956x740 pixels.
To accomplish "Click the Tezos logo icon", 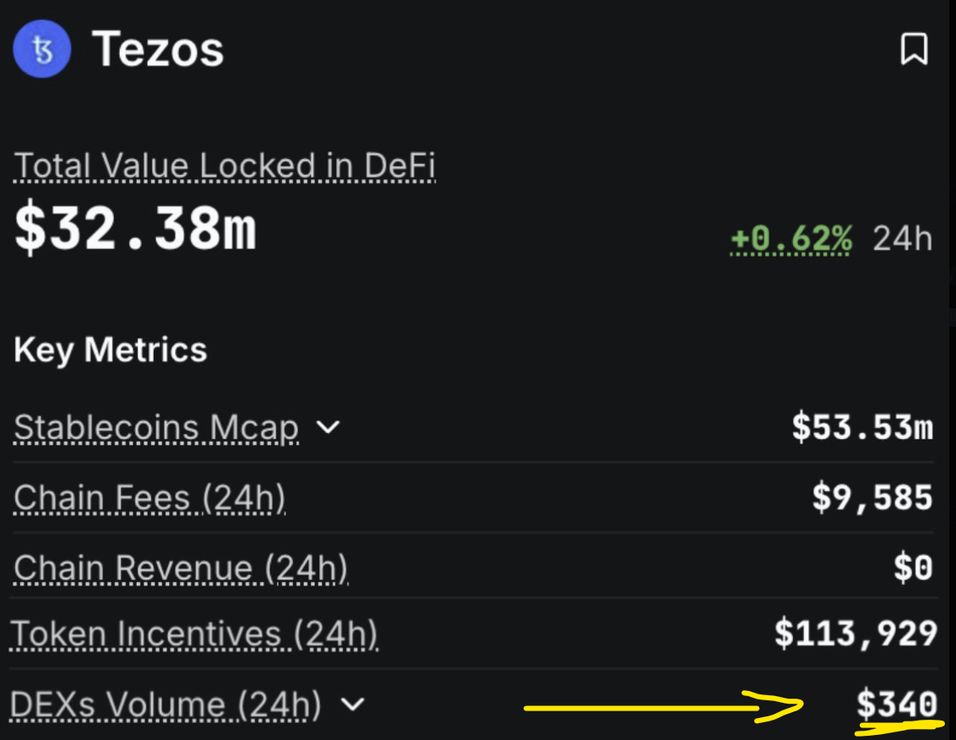I will click(x=42, y=50).
